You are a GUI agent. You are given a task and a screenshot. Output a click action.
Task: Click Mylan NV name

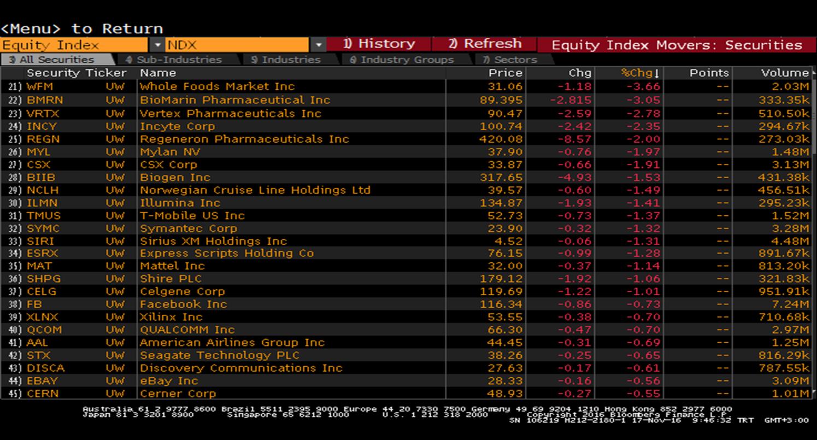170,152
